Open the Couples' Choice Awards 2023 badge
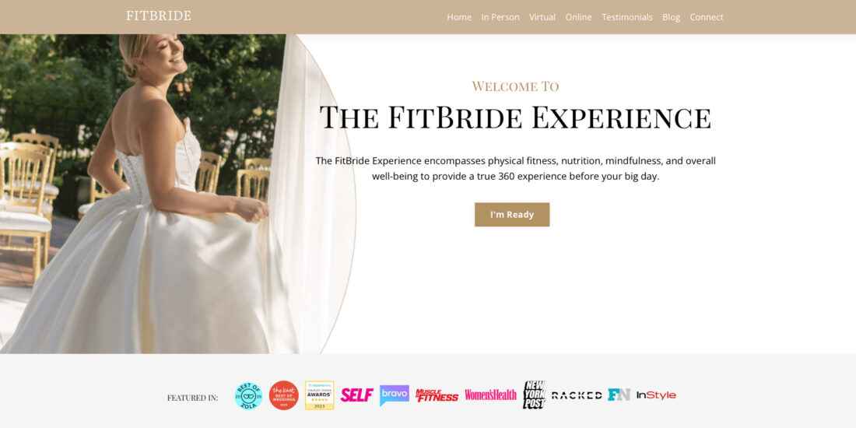 [x=319, y=395]
